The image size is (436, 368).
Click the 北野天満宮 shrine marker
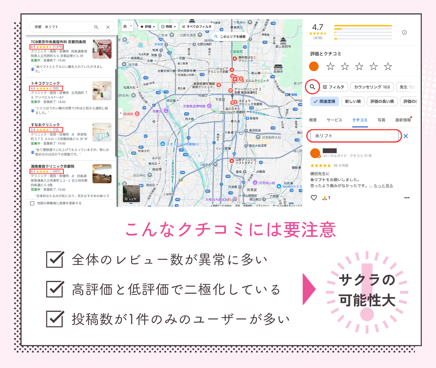(200, 35)
